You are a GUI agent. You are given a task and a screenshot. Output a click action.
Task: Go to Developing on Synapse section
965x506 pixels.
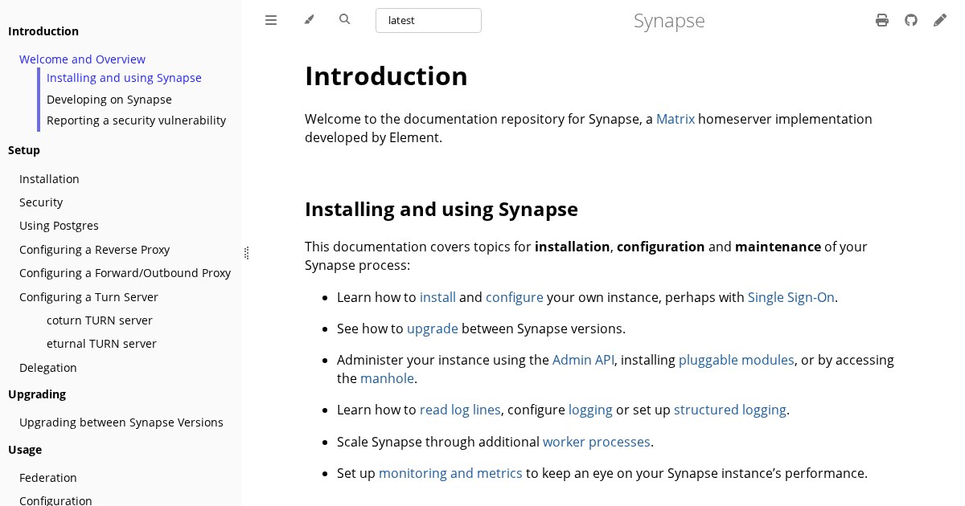(x=109, y=100)
